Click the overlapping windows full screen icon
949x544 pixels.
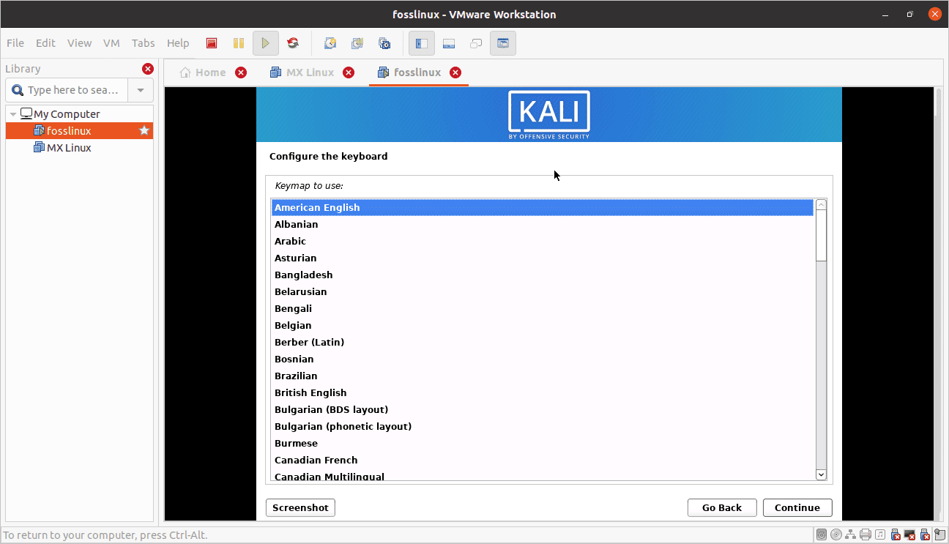click(476, 43)
